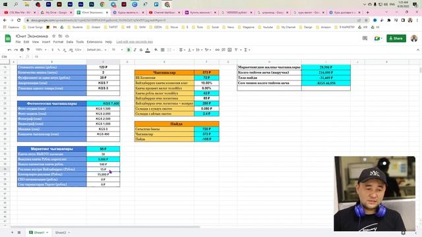Undo the last action in toolbar
This screenshot has height=237, width=422.
pos(9,50)
